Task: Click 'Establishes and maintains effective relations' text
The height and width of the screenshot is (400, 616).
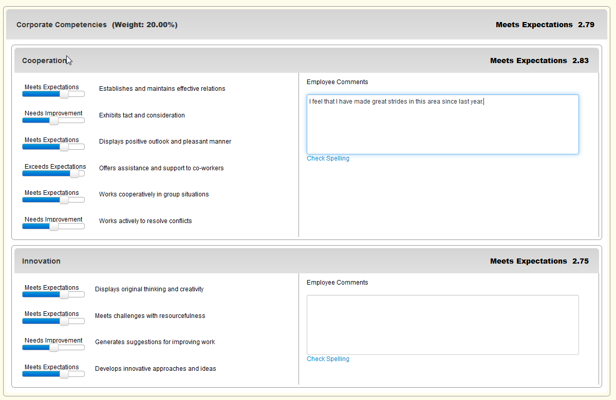Action: point(162,89)
